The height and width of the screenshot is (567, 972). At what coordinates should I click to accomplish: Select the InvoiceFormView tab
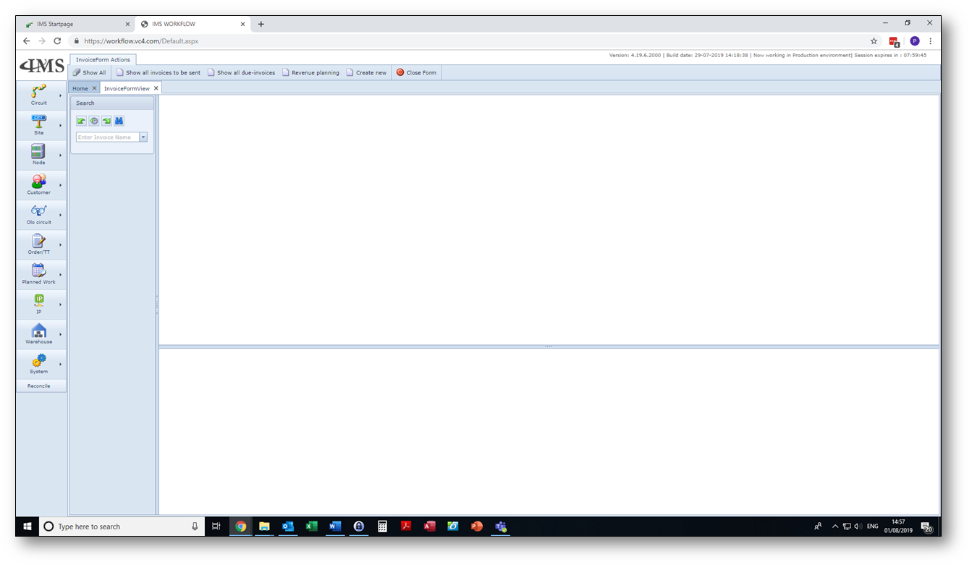pos(127,88)
